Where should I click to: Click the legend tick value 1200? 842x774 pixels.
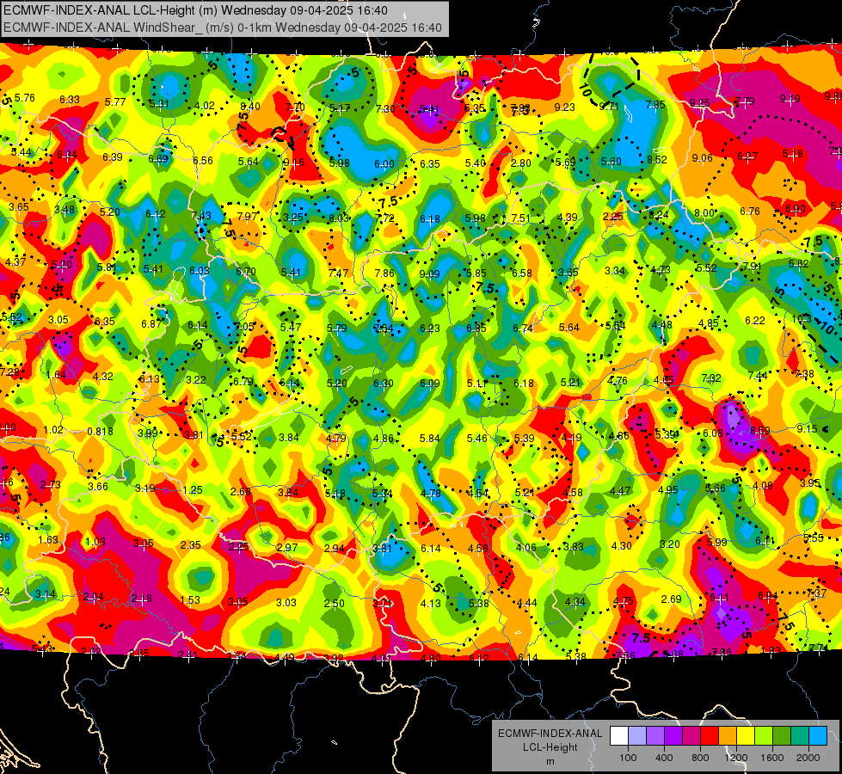pyautogui.click(x=736, y=758)
